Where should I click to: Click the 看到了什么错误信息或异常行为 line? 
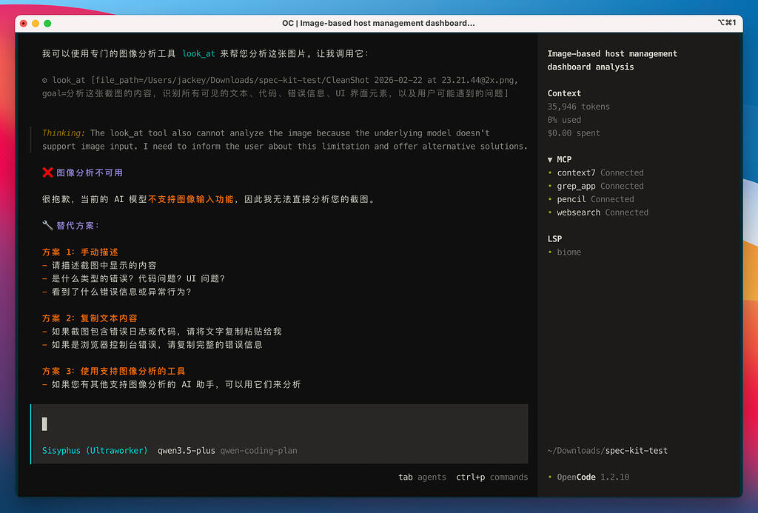(116, 292)
